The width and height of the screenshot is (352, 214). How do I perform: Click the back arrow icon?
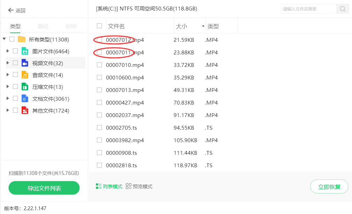(10, 10)
